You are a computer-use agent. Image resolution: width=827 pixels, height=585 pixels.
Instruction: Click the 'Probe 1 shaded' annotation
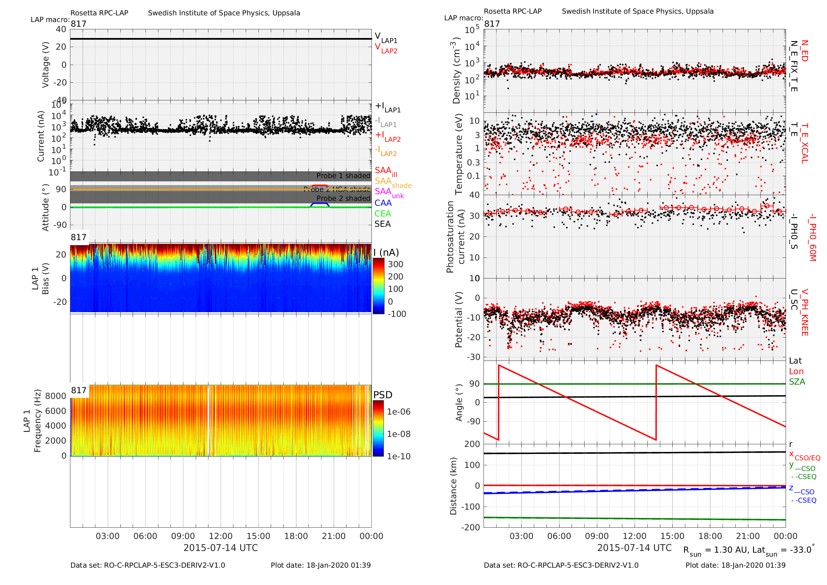click(x=343, y=176)
